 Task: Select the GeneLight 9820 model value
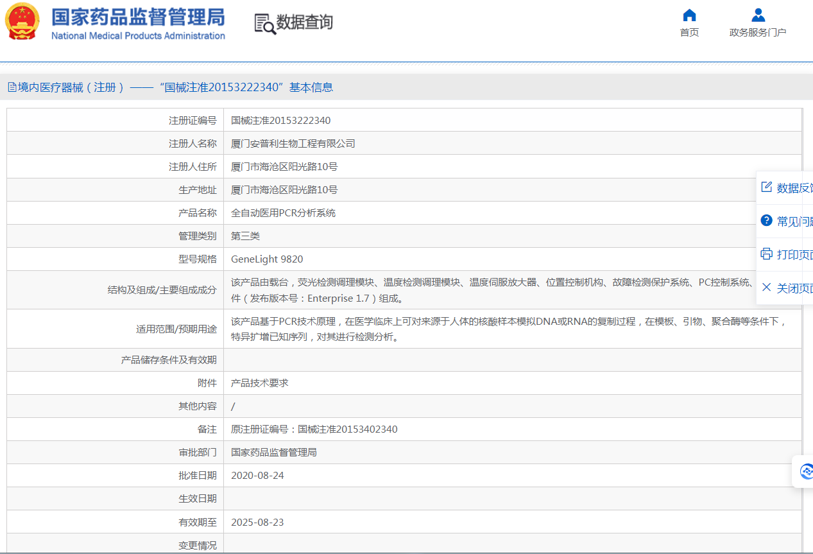coord(267,259)
